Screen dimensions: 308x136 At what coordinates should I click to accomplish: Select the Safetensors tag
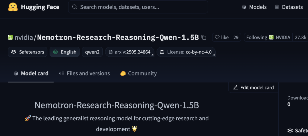[27, 52]
